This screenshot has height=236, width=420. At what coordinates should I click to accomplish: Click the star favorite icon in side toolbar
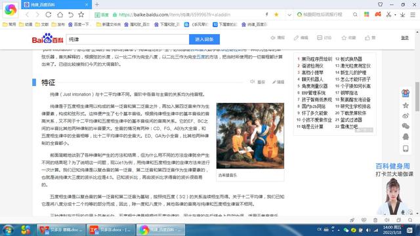tap(406, 106)
